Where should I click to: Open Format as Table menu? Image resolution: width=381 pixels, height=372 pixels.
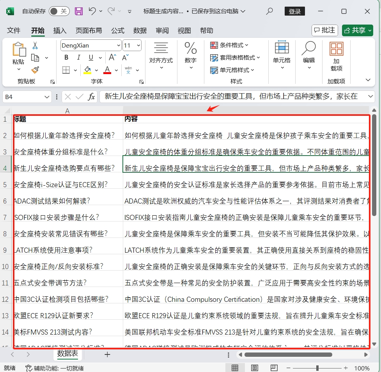click(x=235, y=58)
